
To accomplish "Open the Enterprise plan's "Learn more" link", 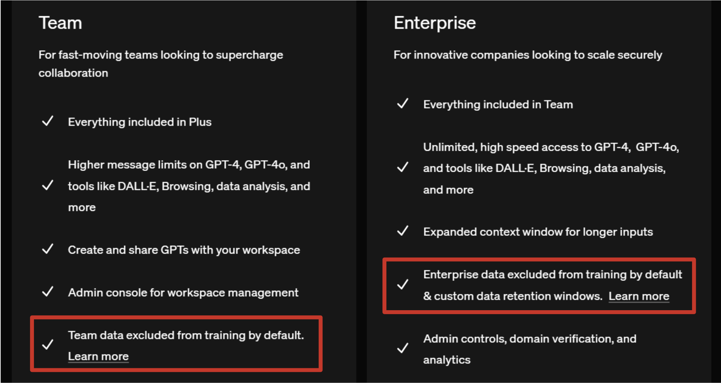I will (x=639, y=296).
